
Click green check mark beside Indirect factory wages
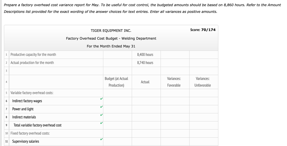(x=101, y=99)
